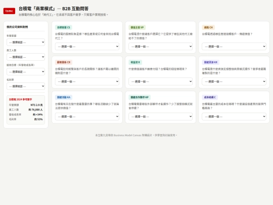
Task: Click the blue KA badge
Action: [x=64, y=97]
